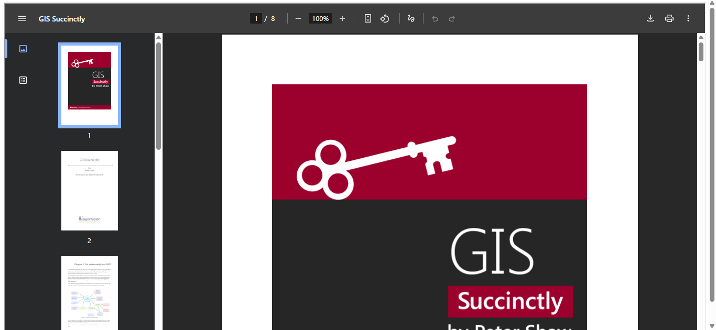Image resolution: width=716 pixels, height=330 pixels.
Task: Switch to the thumbnails view tab
Action: [x=23, y=49]
